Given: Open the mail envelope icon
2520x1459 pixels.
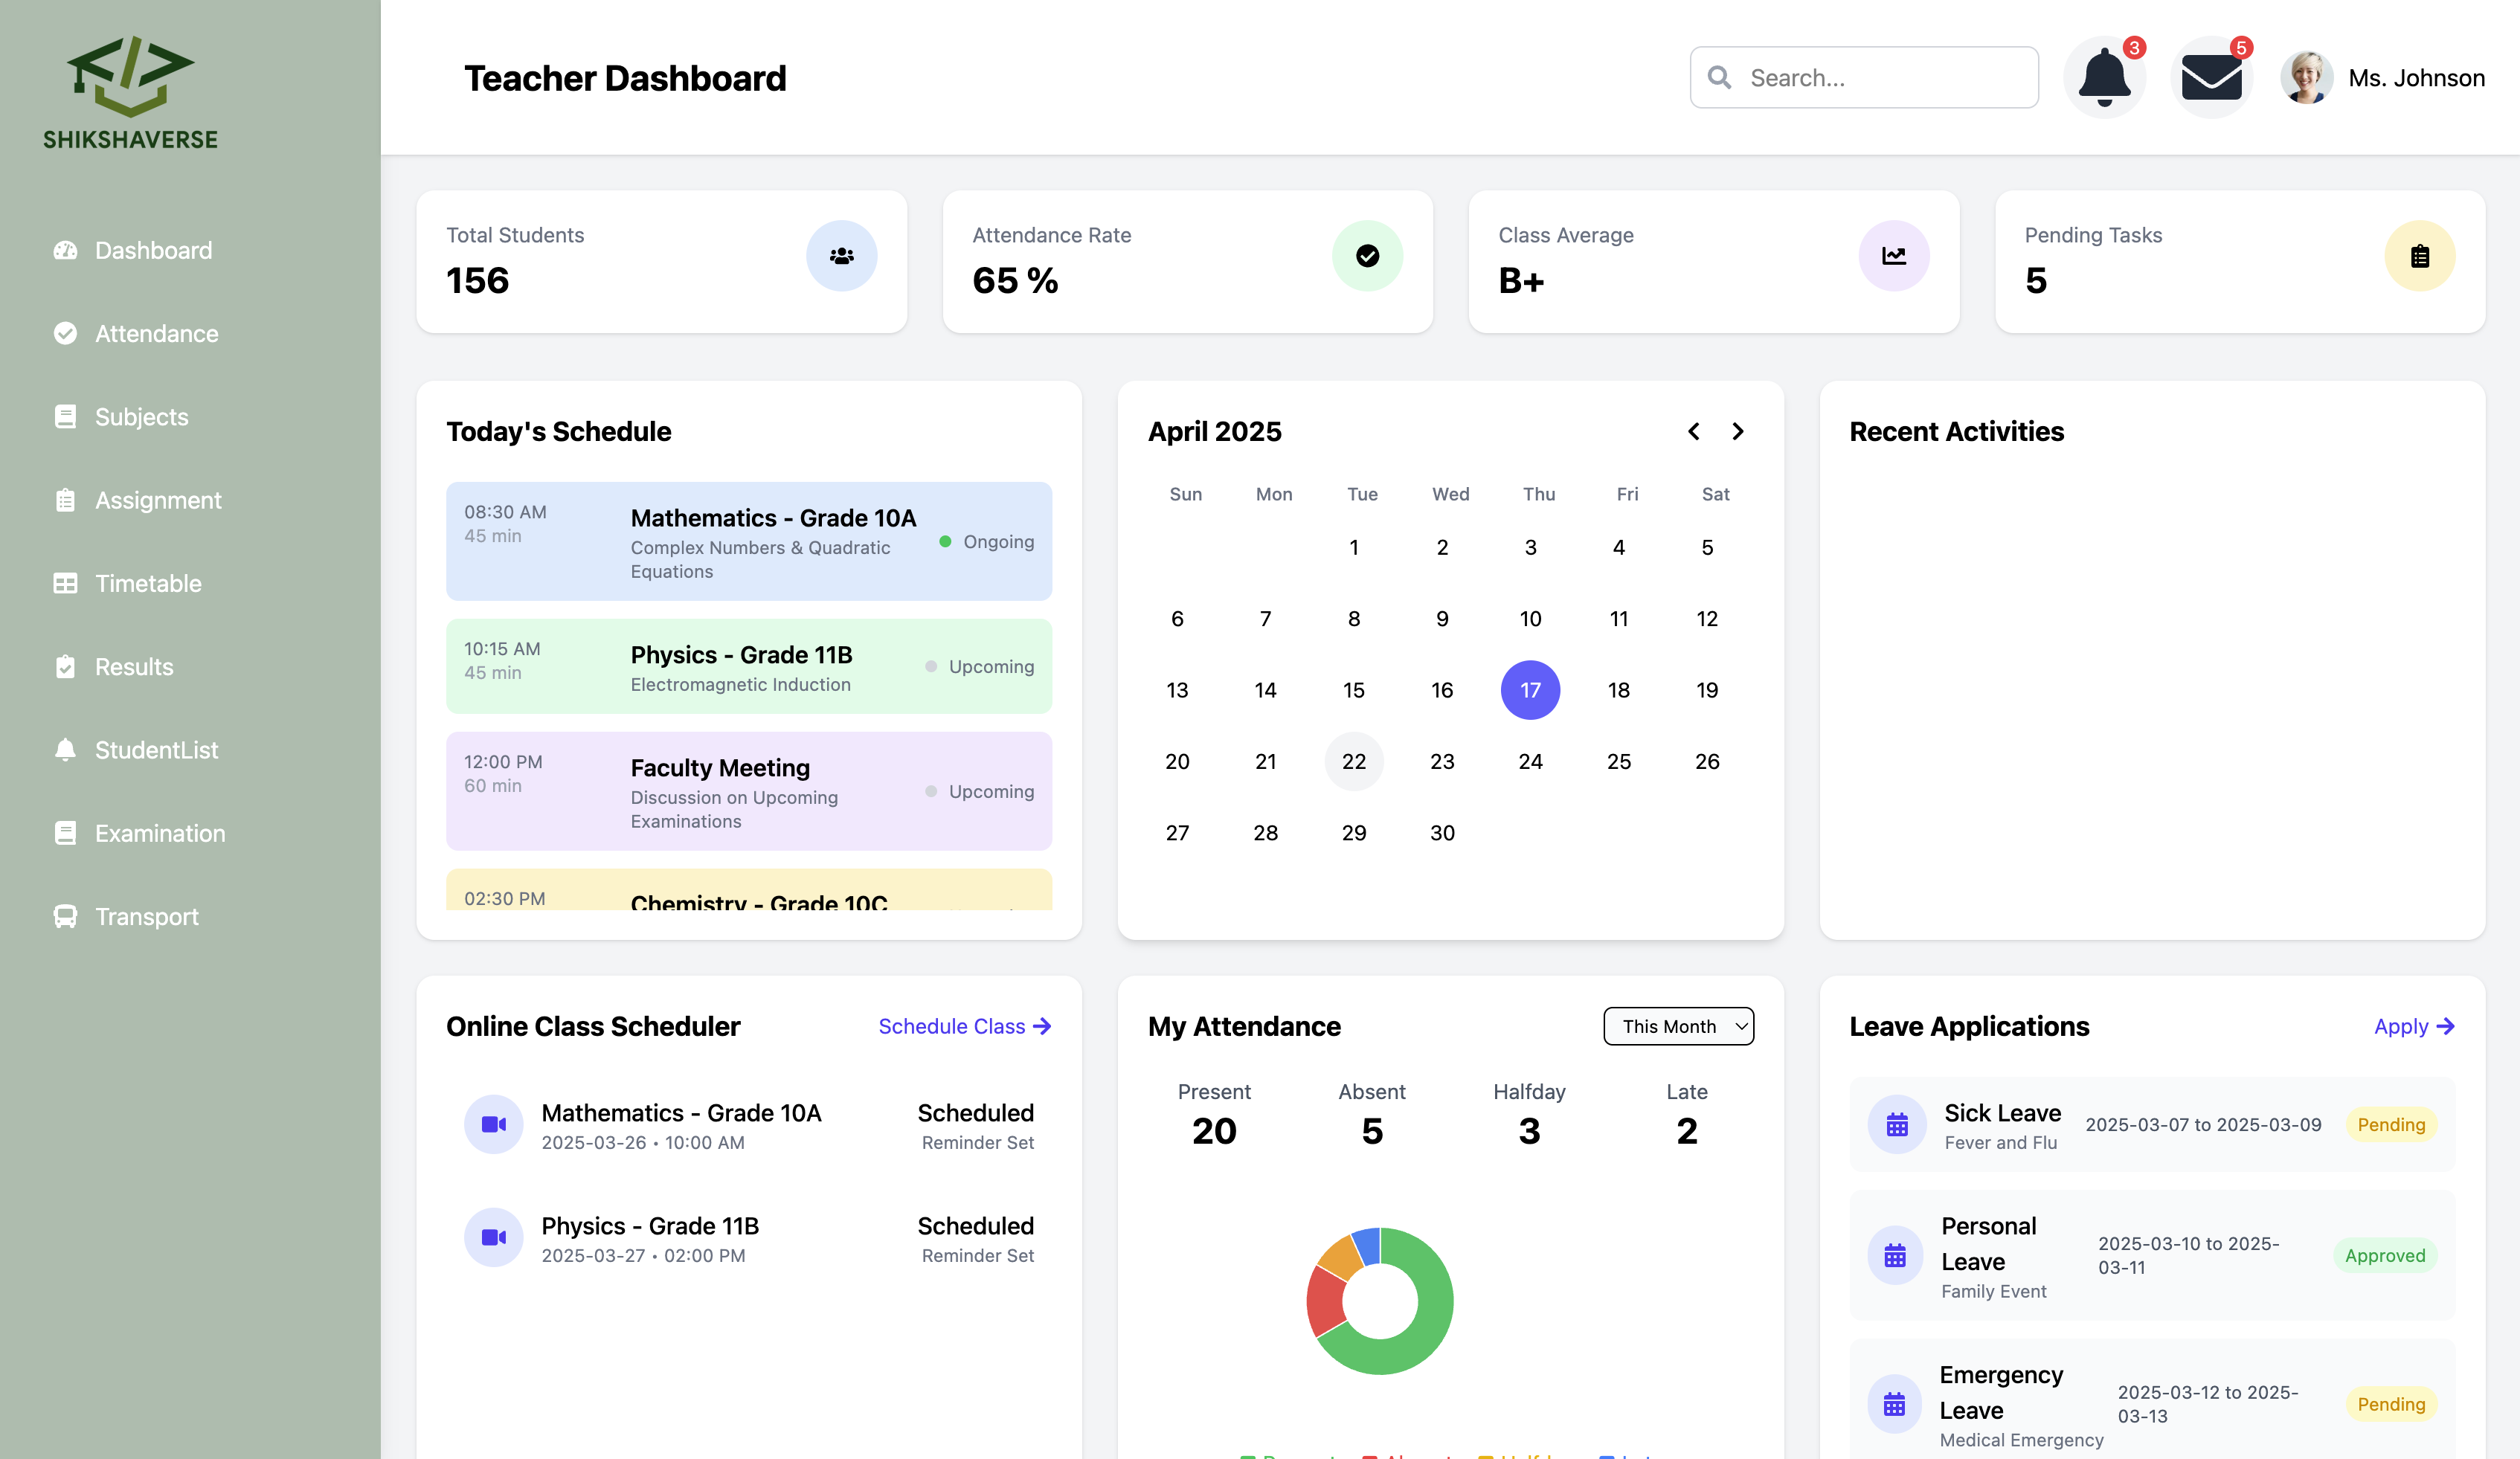Looking at the screenshot, I should pos(2211,77).
